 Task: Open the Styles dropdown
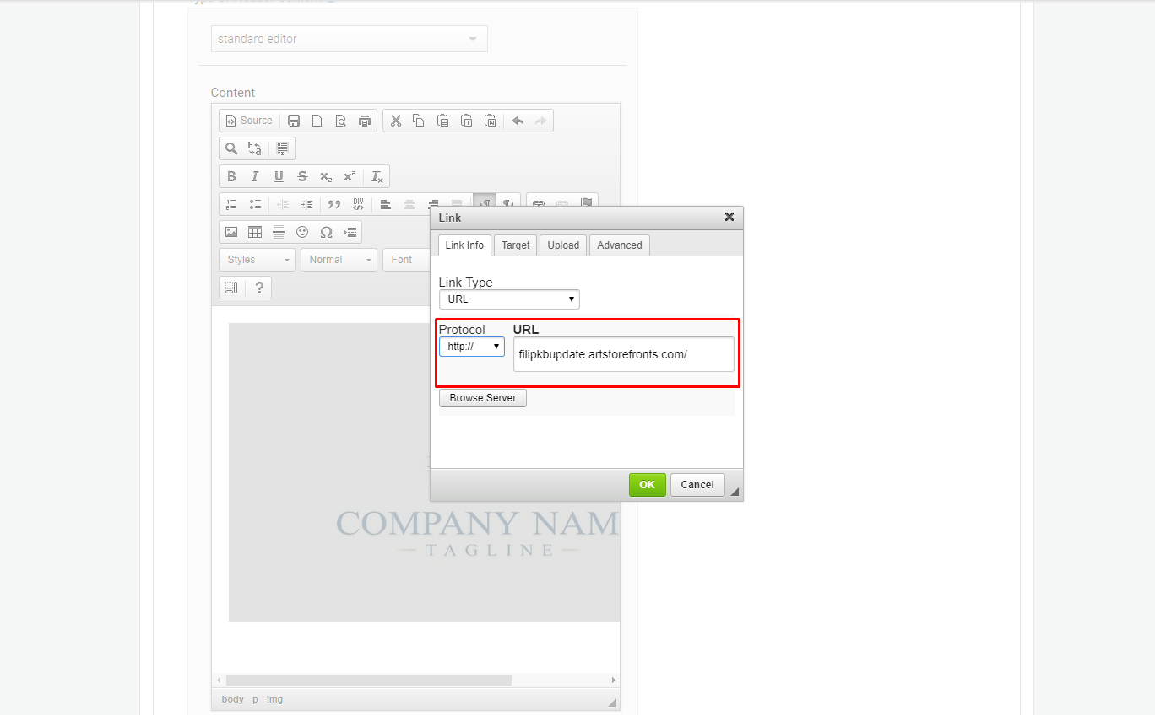coord(257,260)
